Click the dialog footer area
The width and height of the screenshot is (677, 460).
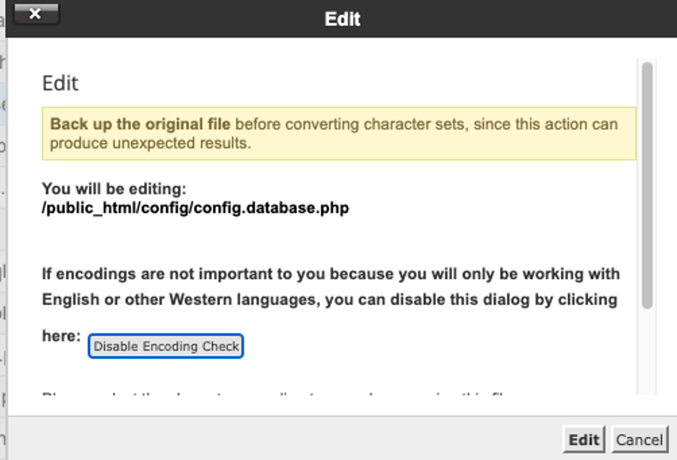[x=289, y=439]
